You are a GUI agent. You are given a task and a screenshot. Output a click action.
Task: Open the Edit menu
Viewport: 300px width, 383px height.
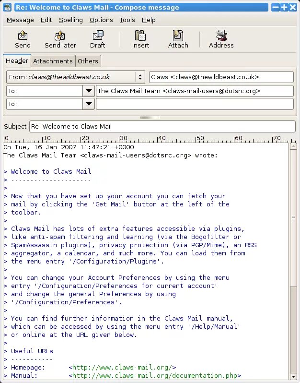[46, 20]
